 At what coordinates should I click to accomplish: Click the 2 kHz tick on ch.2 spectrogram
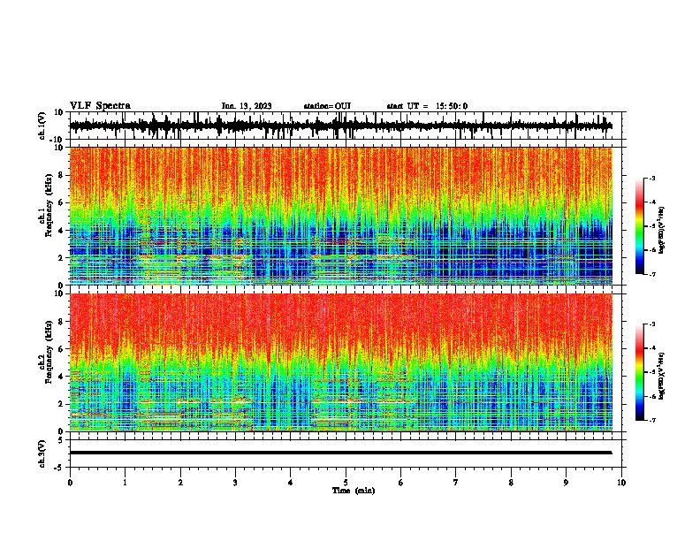click(62, 404)
